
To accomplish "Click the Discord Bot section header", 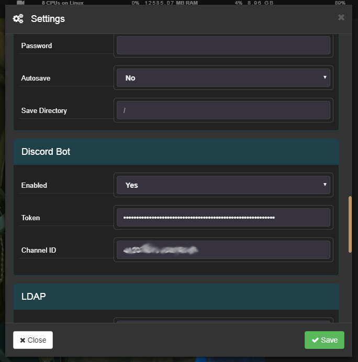I will [x=176, y=152].
